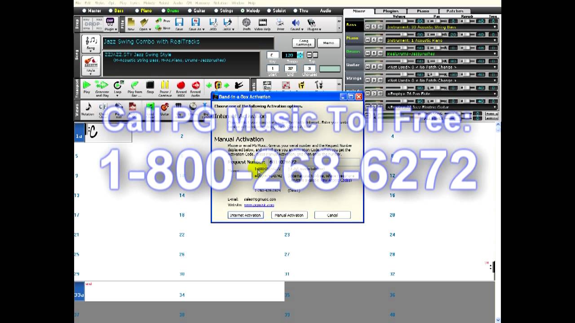Start Record MIDI red button
The image size is (575, 323).
click(x=181, y=88)
